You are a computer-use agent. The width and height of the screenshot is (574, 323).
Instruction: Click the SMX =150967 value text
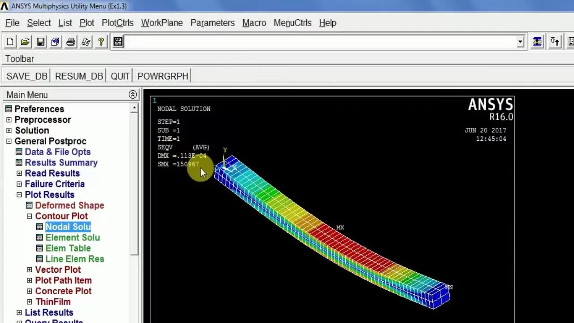click(x=178, y=164)
